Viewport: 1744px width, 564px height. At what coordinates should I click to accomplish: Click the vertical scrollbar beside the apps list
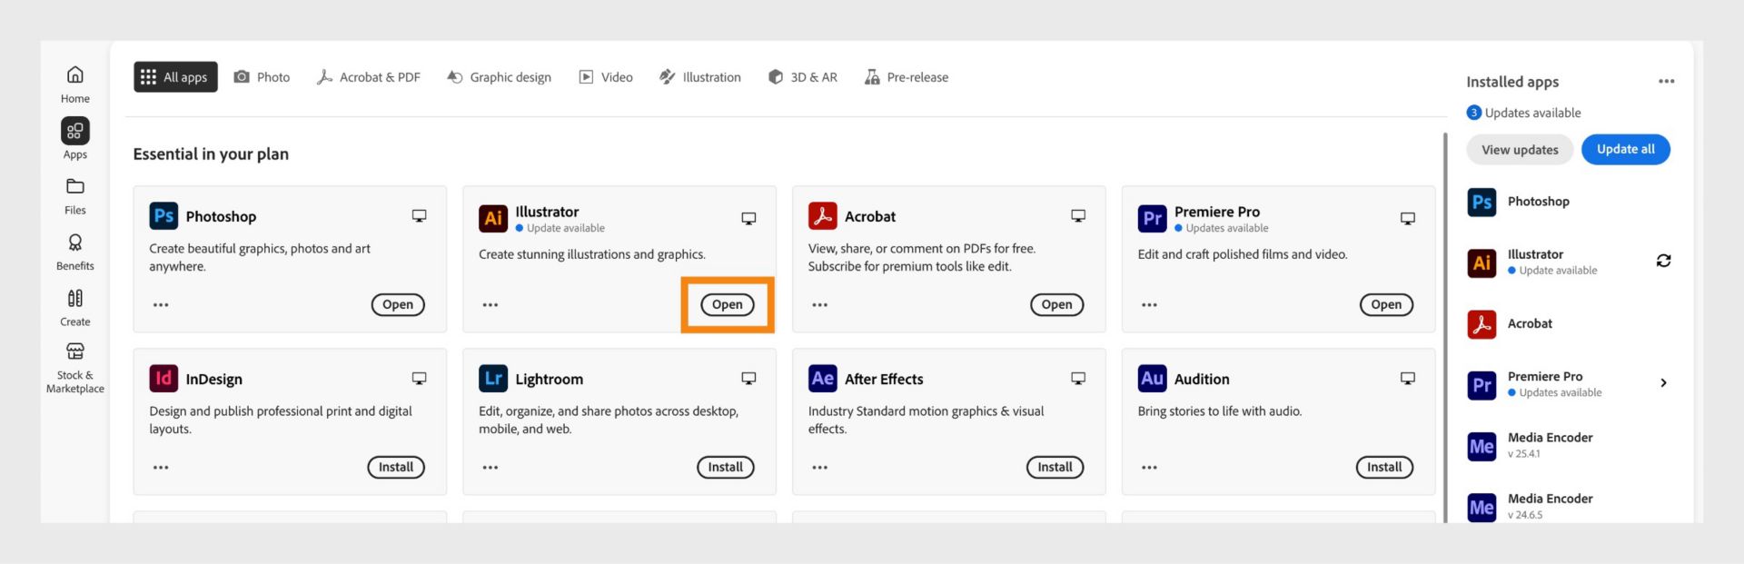[1445, 327]
